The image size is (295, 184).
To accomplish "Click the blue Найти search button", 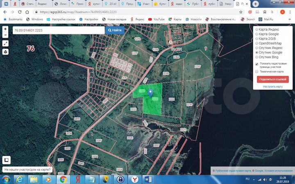I will [x=115, y=30].
